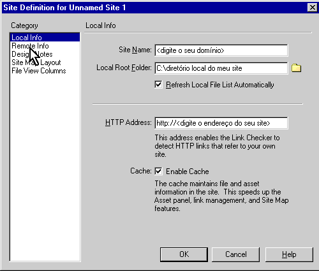Select the Local Info category
This screenshot has width=319, height=271.
point(45,38)
